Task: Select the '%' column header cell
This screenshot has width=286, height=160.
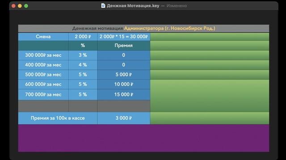Action: point(83,45)
